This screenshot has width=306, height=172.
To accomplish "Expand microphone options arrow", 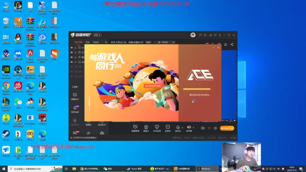I will (x=182, y=128).
